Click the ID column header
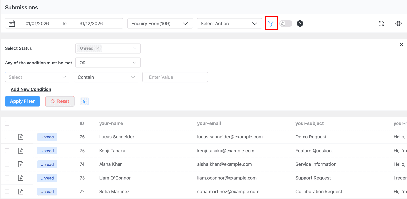This screenshot has width=407, height=199. [82, 124]
